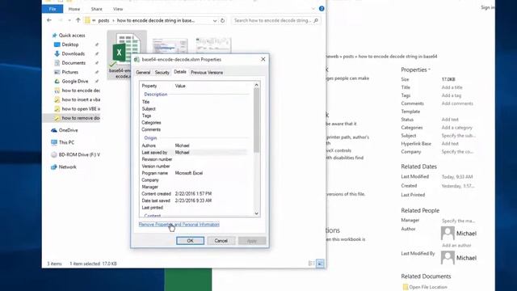Open 'how to insert a vba' pinned folder
The width and height of the screenshot is (517, 291).
(x=81, y=99)
